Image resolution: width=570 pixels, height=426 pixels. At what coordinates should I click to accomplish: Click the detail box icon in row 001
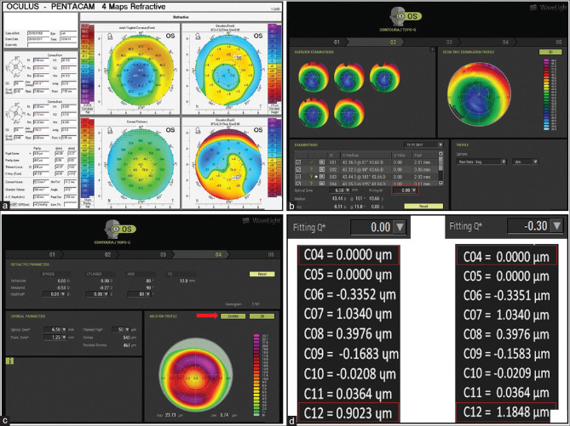pos(322,162)
